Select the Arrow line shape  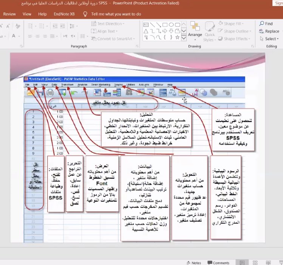159,25
